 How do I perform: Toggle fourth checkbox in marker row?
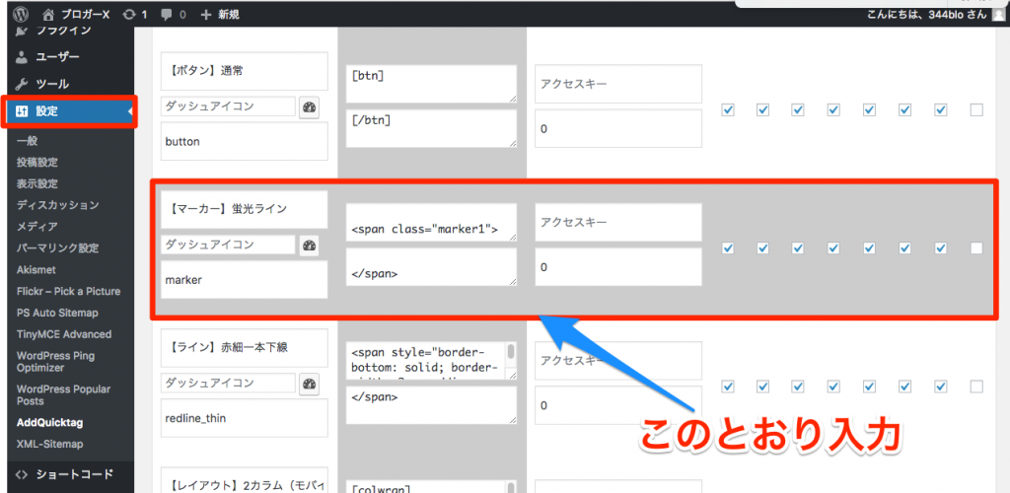coord(834,247)
